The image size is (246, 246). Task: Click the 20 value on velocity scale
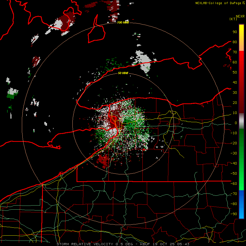tap(235, 103)
